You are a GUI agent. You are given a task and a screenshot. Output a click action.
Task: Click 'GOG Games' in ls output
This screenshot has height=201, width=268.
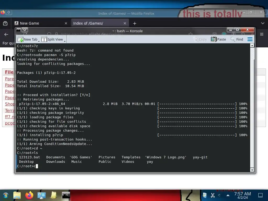coord(81,157)
